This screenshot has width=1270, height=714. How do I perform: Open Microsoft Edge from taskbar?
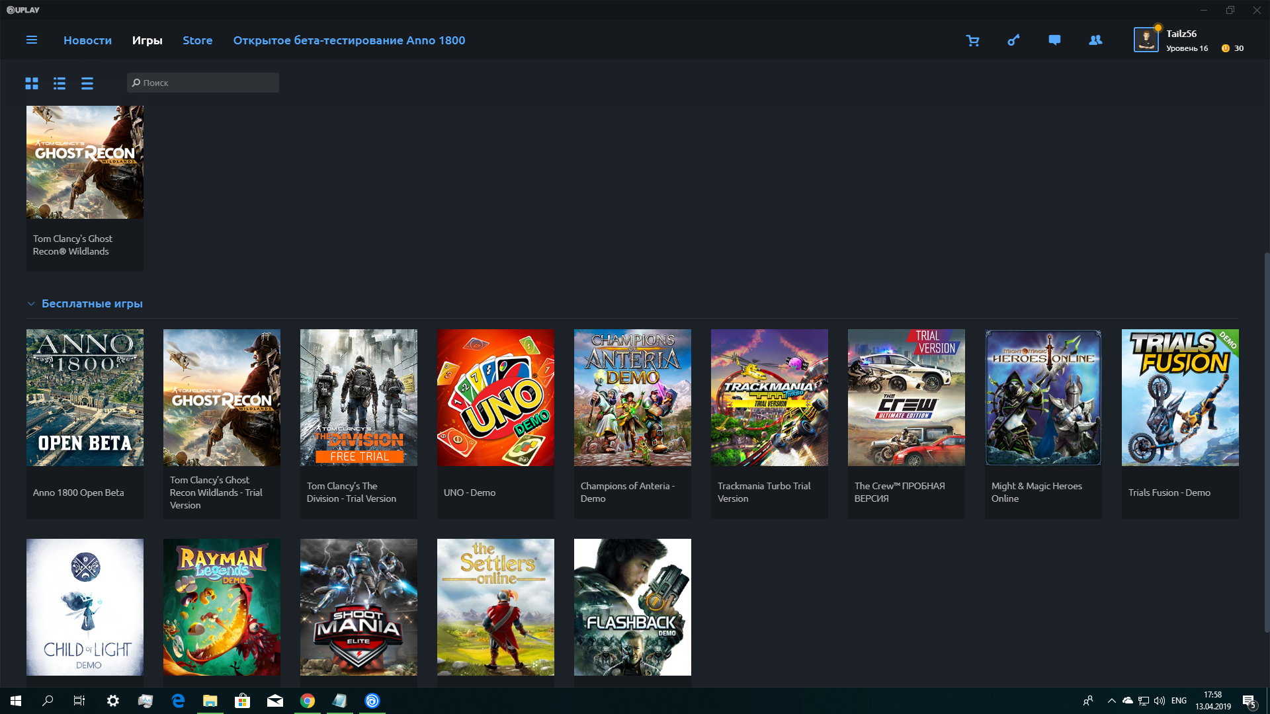pyautogui.click(x=178, y=701)
